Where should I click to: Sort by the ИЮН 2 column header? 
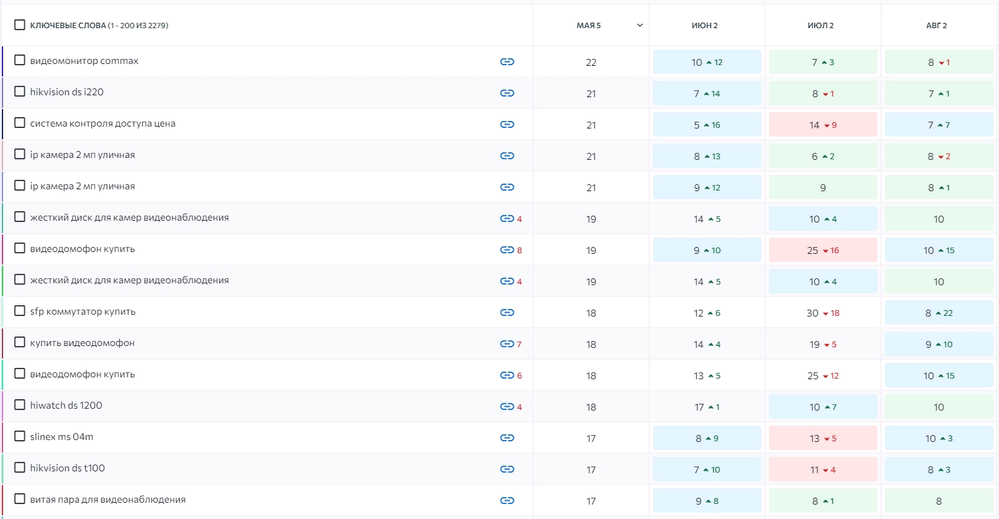point(704,26)
